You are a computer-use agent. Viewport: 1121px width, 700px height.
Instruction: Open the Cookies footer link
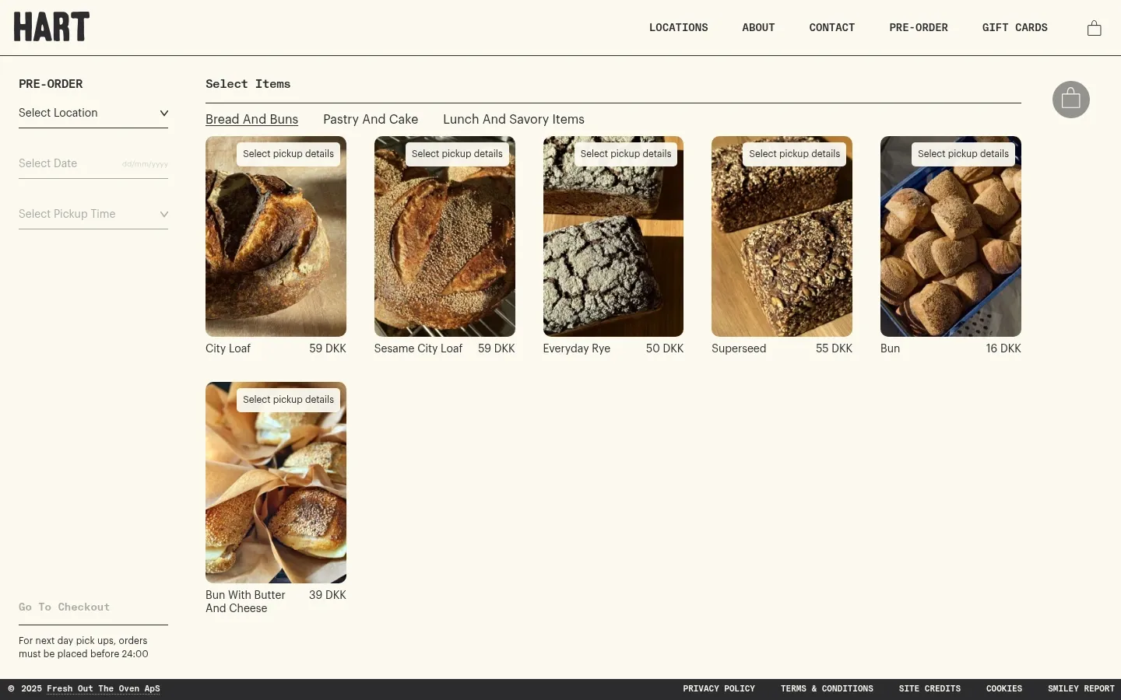(1004, 689)
